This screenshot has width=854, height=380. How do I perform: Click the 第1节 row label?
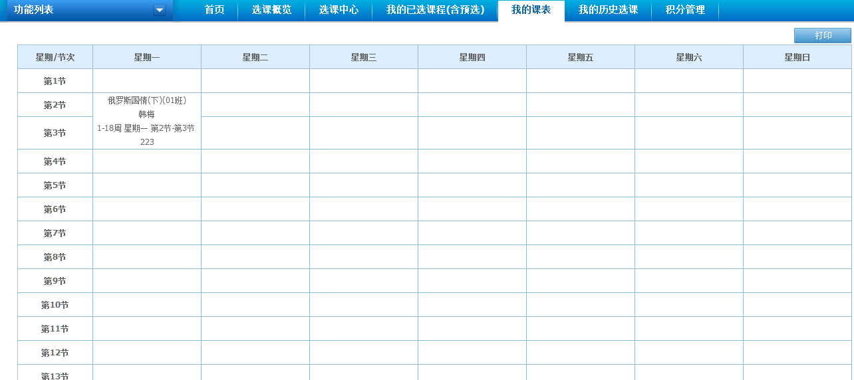pos(55,81)
